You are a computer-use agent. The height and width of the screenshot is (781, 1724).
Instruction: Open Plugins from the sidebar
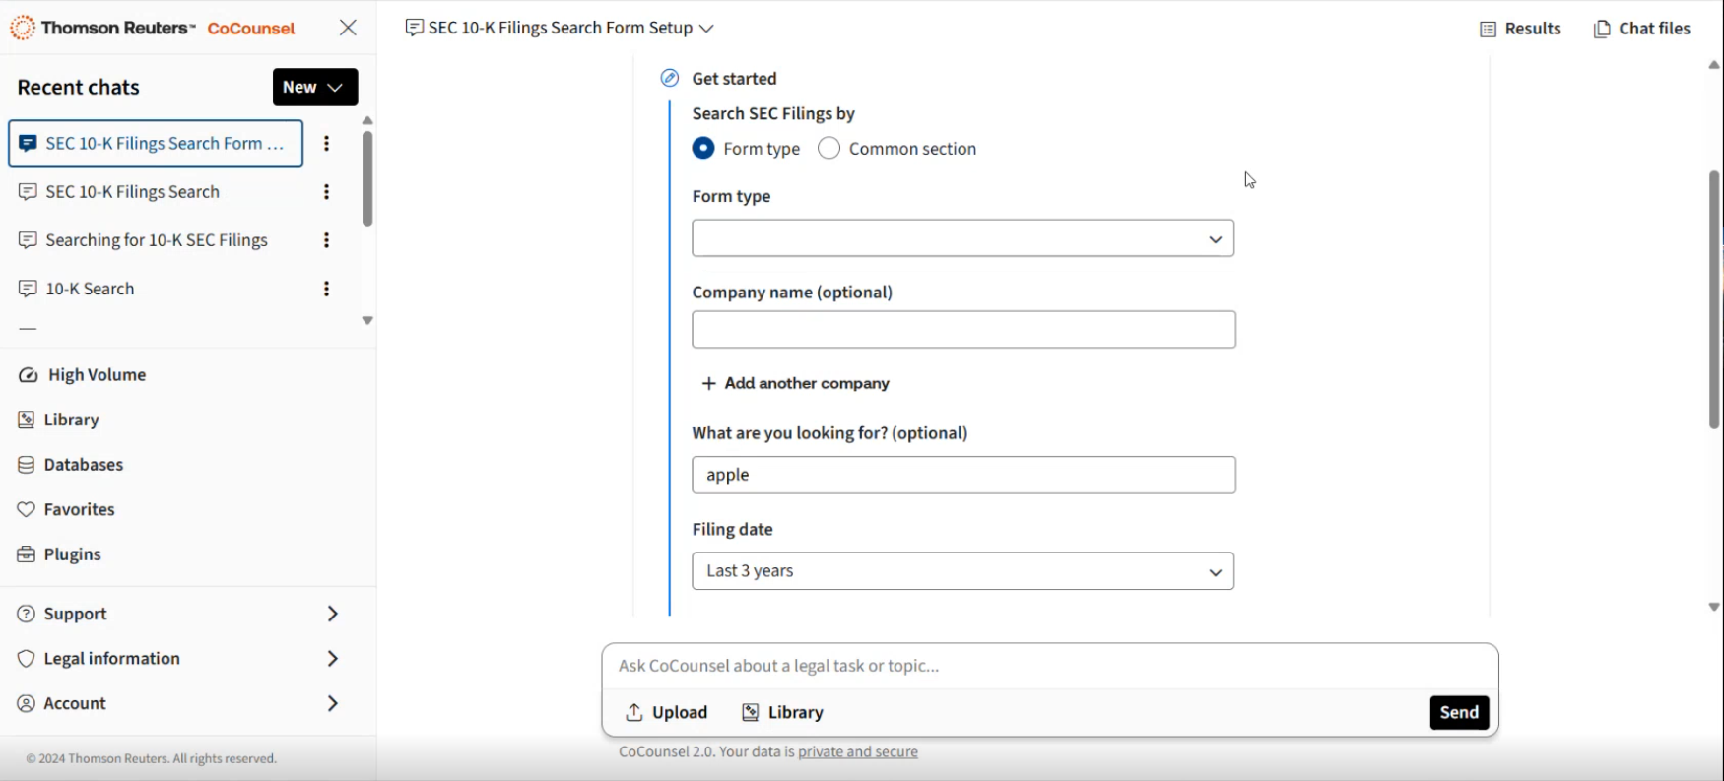click(72, 554)
